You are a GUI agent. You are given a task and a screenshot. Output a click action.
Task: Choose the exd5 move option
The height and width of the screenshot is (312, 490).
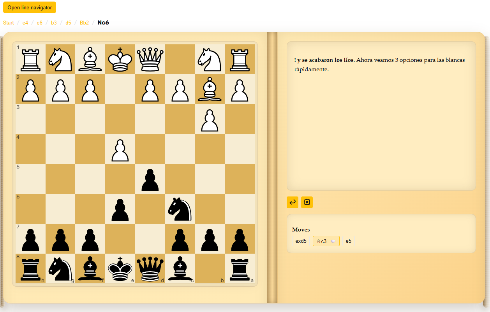point(301,241)
